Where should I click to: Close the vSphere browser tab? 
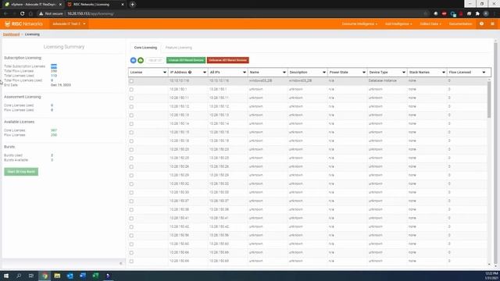point(60,5)
